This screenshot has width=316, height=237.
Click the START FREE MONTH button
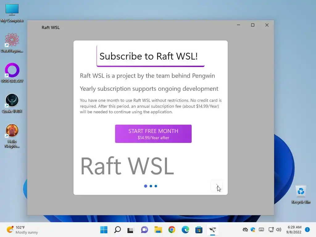[x=153, y=134]
